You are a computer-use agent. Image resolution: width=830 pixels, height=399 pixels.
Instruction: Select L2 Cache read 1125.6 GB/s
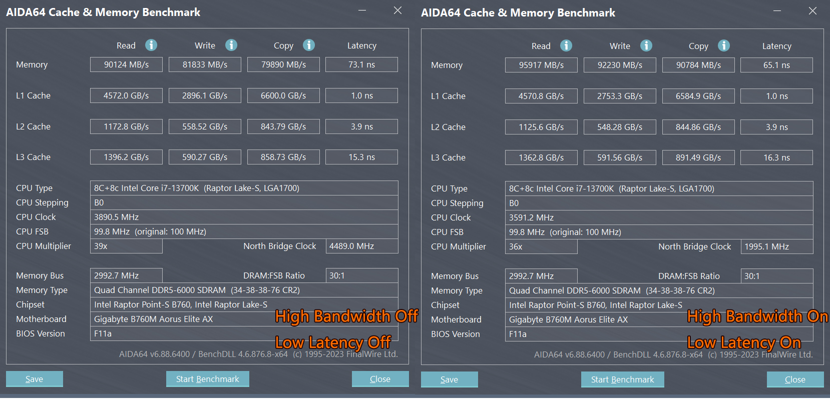541,127
